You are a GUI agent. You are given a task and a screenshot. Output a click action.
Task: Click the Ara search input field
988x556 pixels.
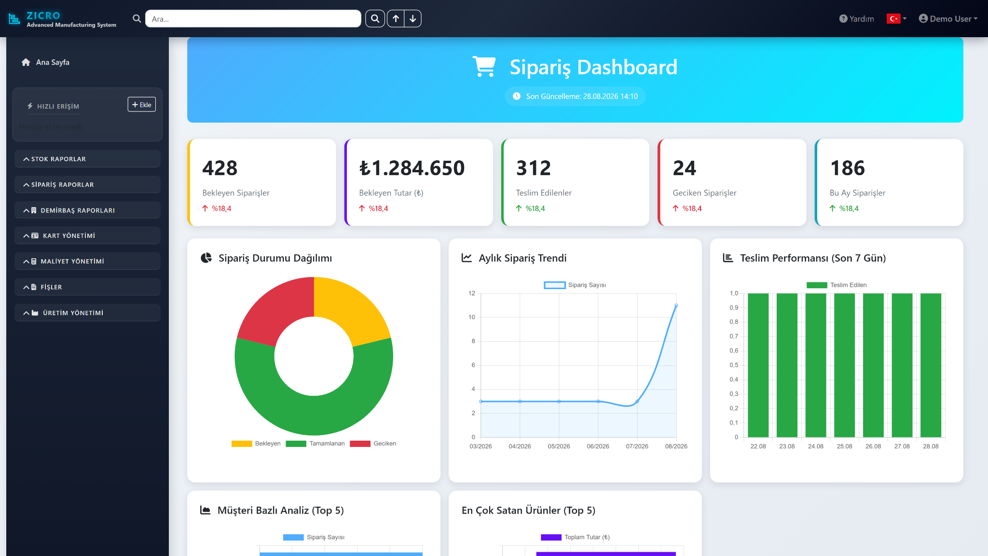tap(253, 19)
